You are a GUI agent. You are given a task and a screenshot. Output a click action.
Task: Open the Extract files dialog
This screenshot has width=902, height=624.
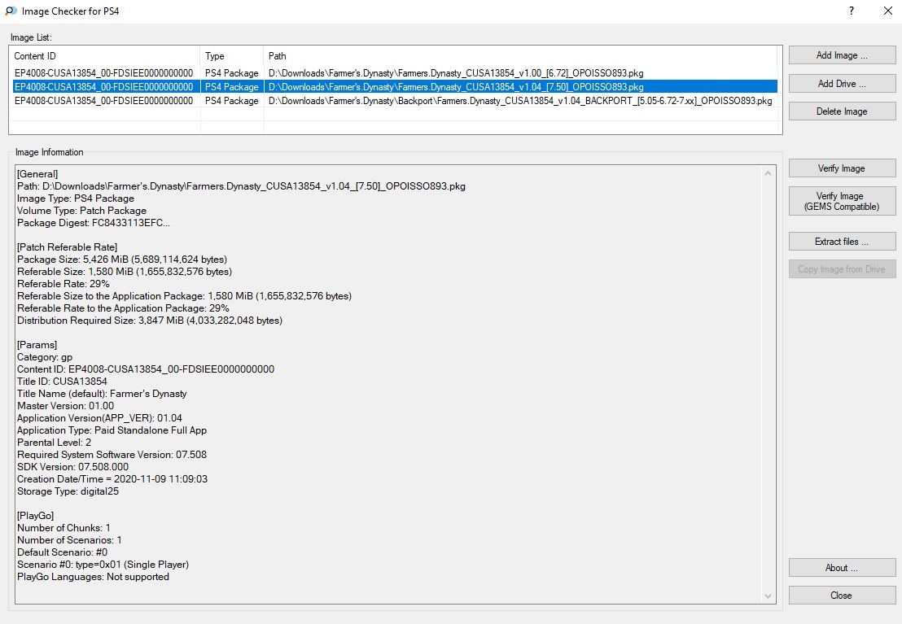842,242
